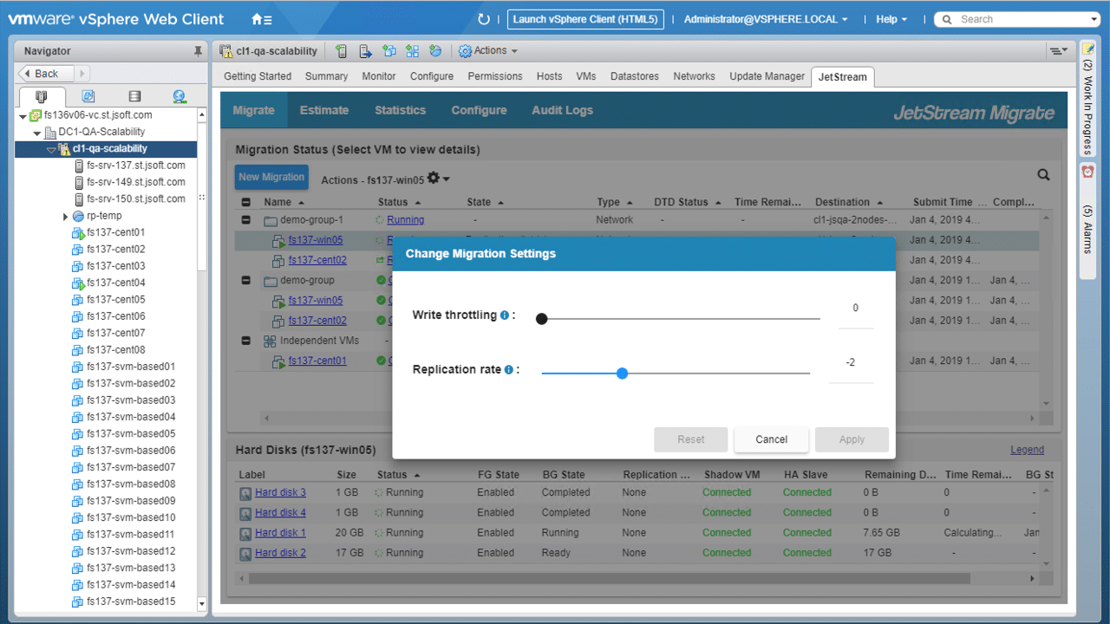Collapse the DC1-QA-Scalability datacenter node
Screen dimensions: 1110x624
point(37,133)
